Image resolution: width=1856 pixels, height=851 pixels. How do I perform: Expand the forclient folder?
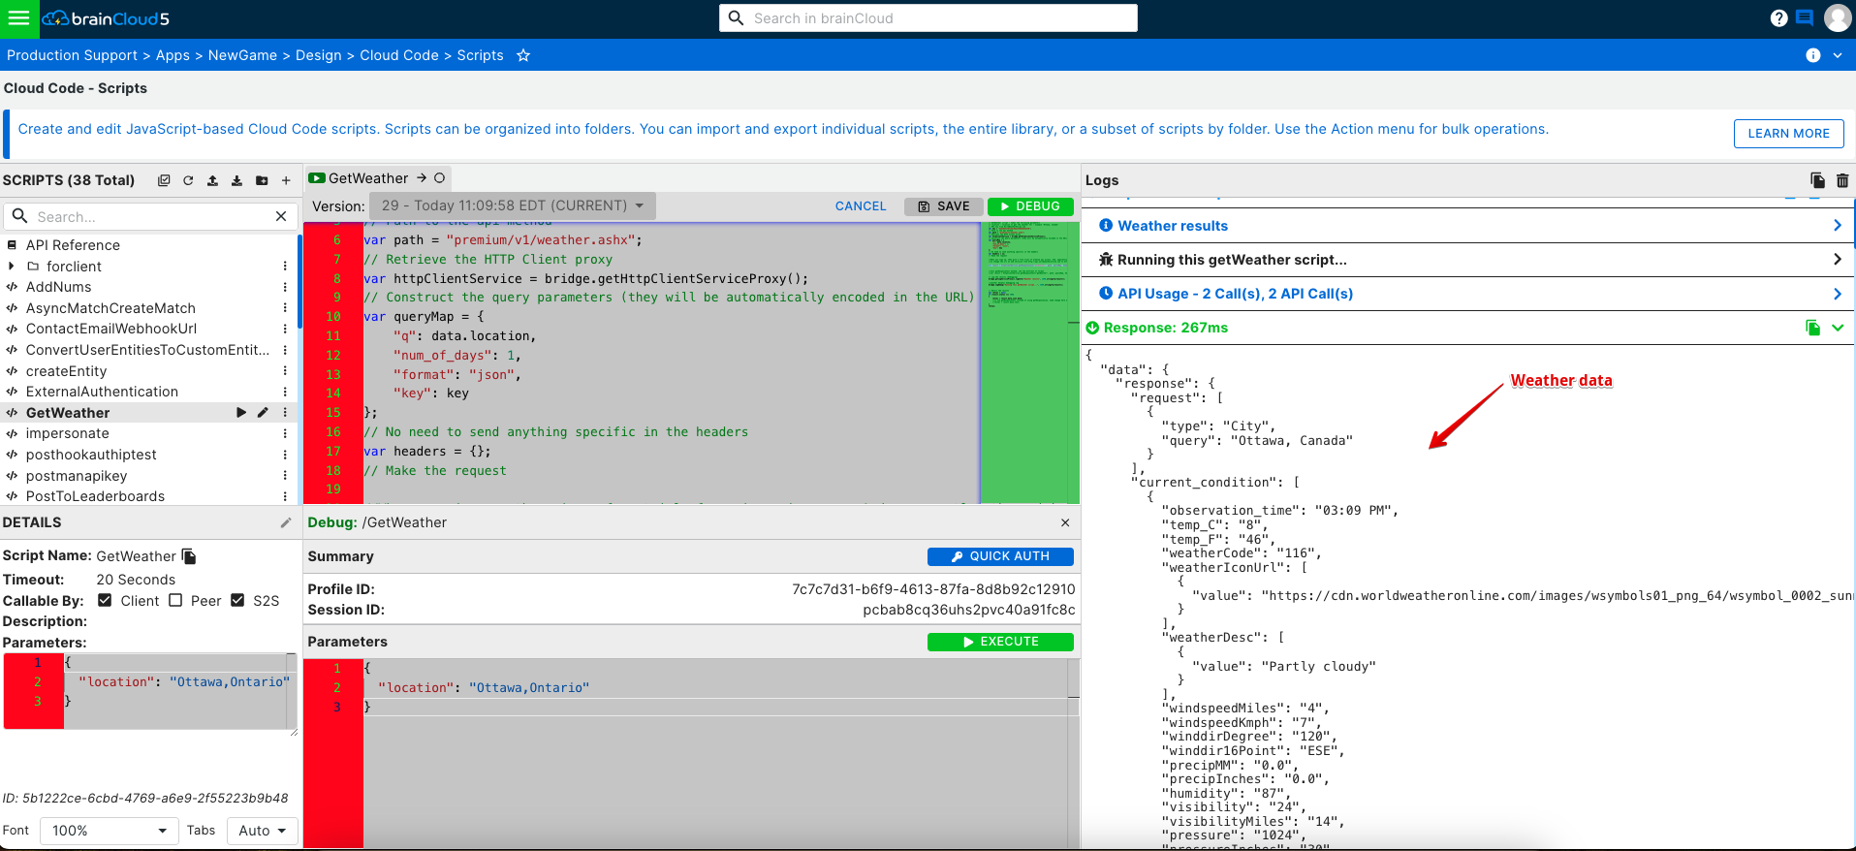11,267
